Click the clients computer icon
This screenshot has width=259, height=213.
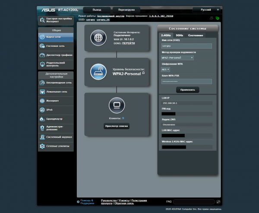(116, 105)
